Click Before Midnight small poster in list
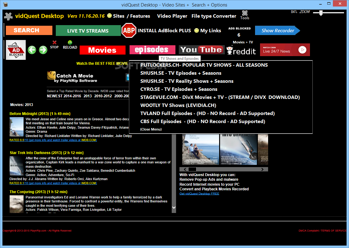The image size is (349, 248). coord(16,127)
